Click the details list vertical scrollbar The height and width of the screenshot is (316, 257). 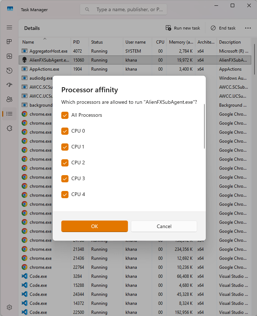pos(254,59)
